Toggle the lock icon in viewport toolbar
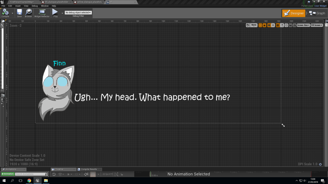The height and width of the screenshot is (184, 328). (264, 25)
